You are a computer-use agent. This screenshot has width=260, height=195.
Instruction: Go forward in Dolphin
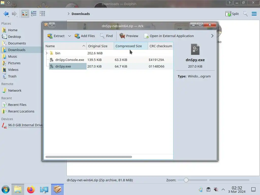coord(14,14)
